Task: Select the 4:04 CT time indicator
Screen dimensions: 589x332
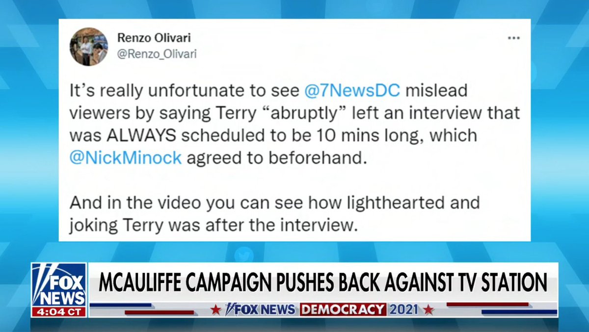Action: [59, 311]
